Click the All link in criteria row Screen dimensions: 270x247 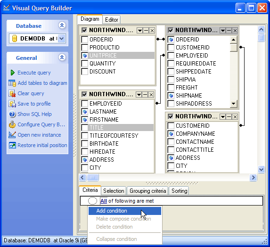tap(104, 201)
